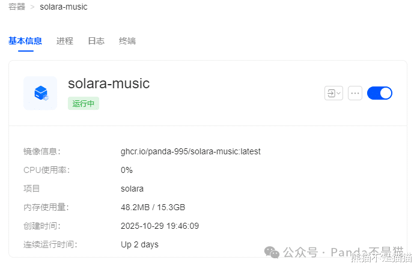Expand the chevron beside the open-link icon
Screen dimensions: 417x269
click(x=339, y=93)
